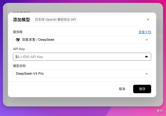Screen dimensions: 166x116
Task: Focus the API Key input field
Action: point(82,57)
